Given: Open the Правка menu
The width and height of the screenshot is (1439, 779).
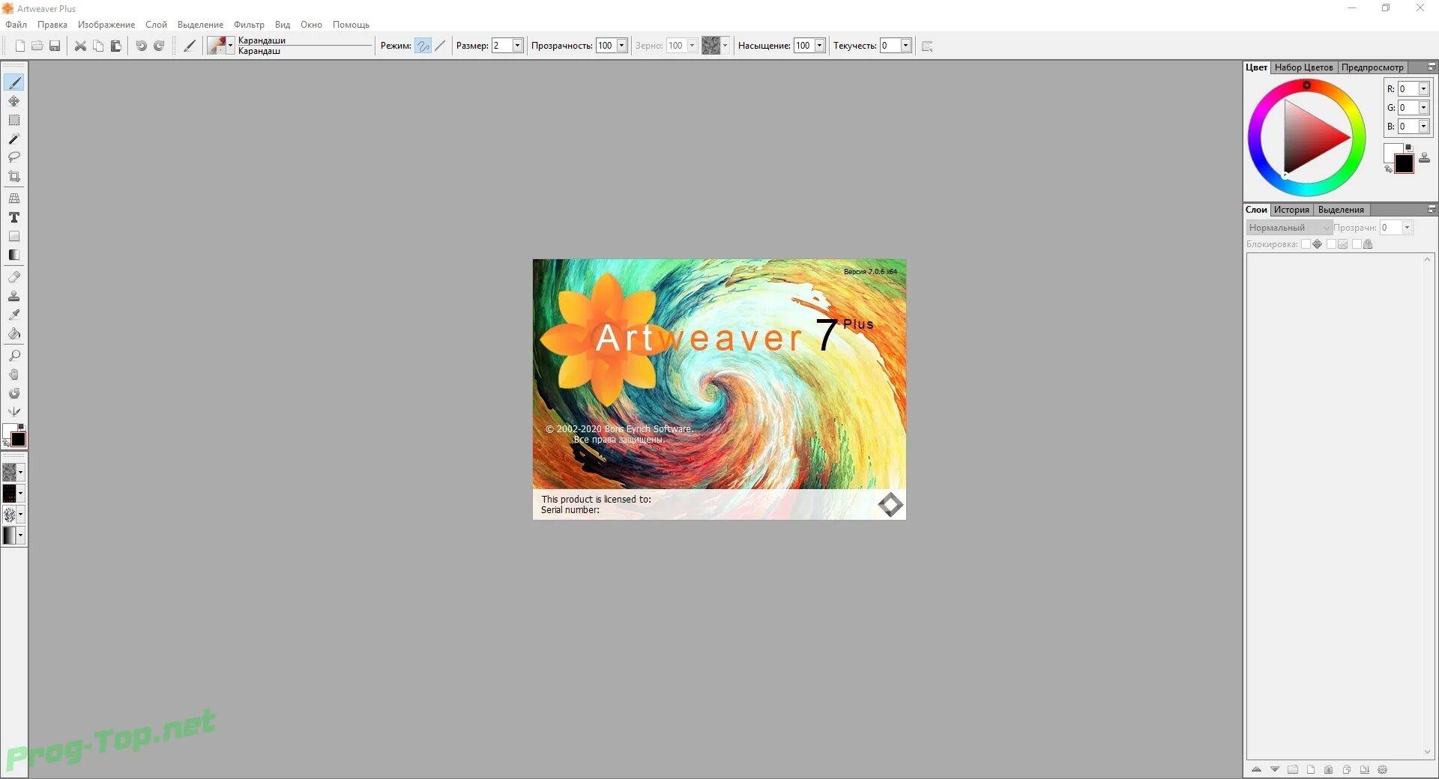Looking at the screenshot, I should (x=52, y=25).
